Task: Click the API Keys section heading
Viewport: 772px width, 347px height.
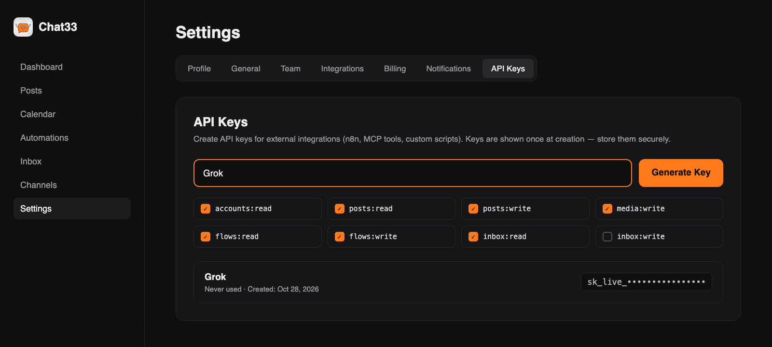Action: 221,122
